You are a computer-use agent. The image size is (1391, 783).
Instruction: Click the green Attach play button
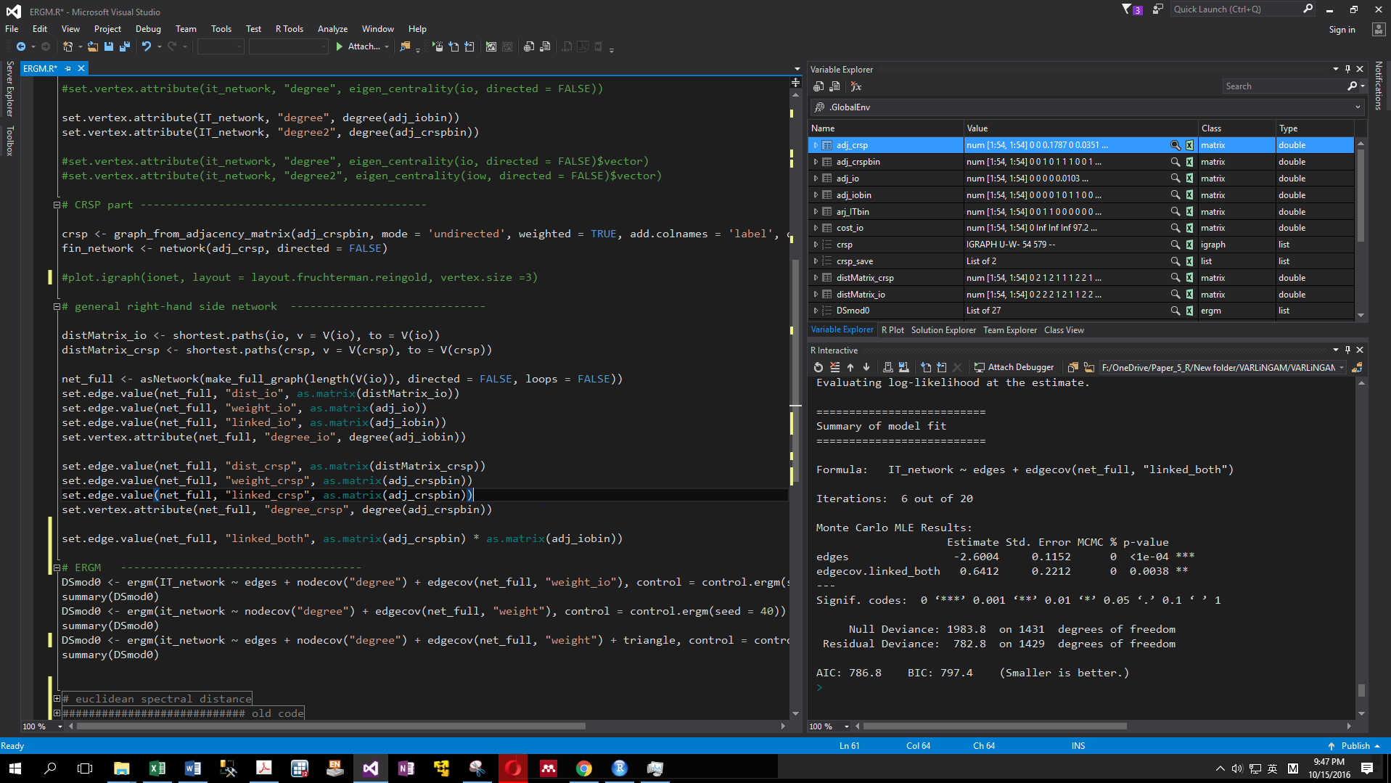[339, 46]
